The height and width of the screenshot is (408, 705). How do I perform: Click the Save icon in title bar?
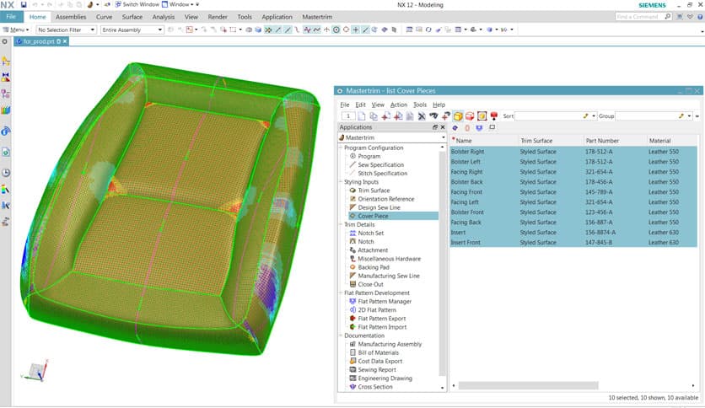[x=21, y=4]
